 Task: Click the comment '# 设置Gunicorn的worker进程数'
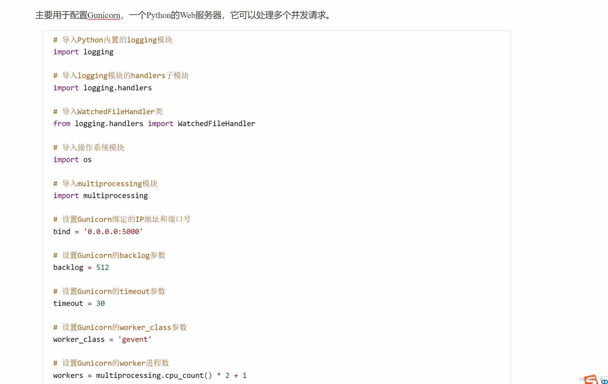click(111, 363)
